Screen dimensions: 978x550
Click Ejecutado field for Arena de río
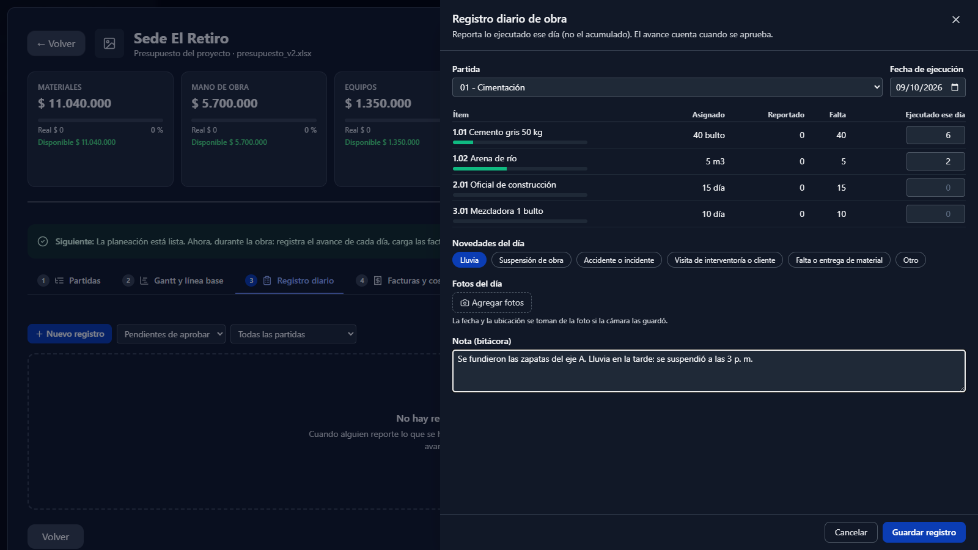tap(936, 161)
